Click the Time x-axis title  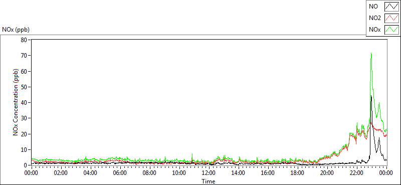pyautogui.click(x=209, y=181)
